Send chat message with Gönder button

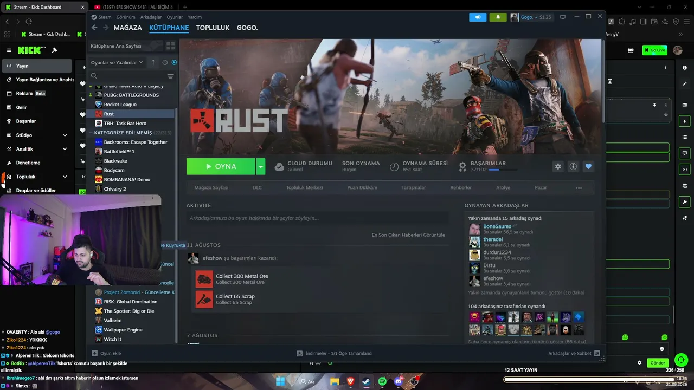coord(657,363)
